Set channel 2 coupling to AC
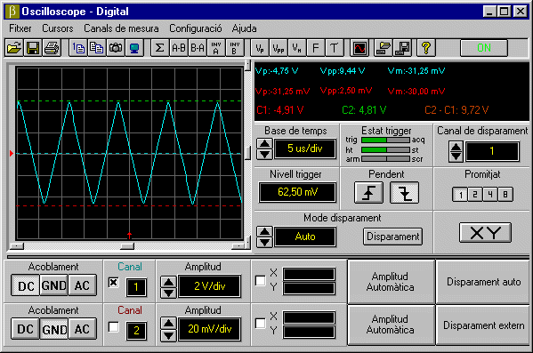 (x=82, y=329)
